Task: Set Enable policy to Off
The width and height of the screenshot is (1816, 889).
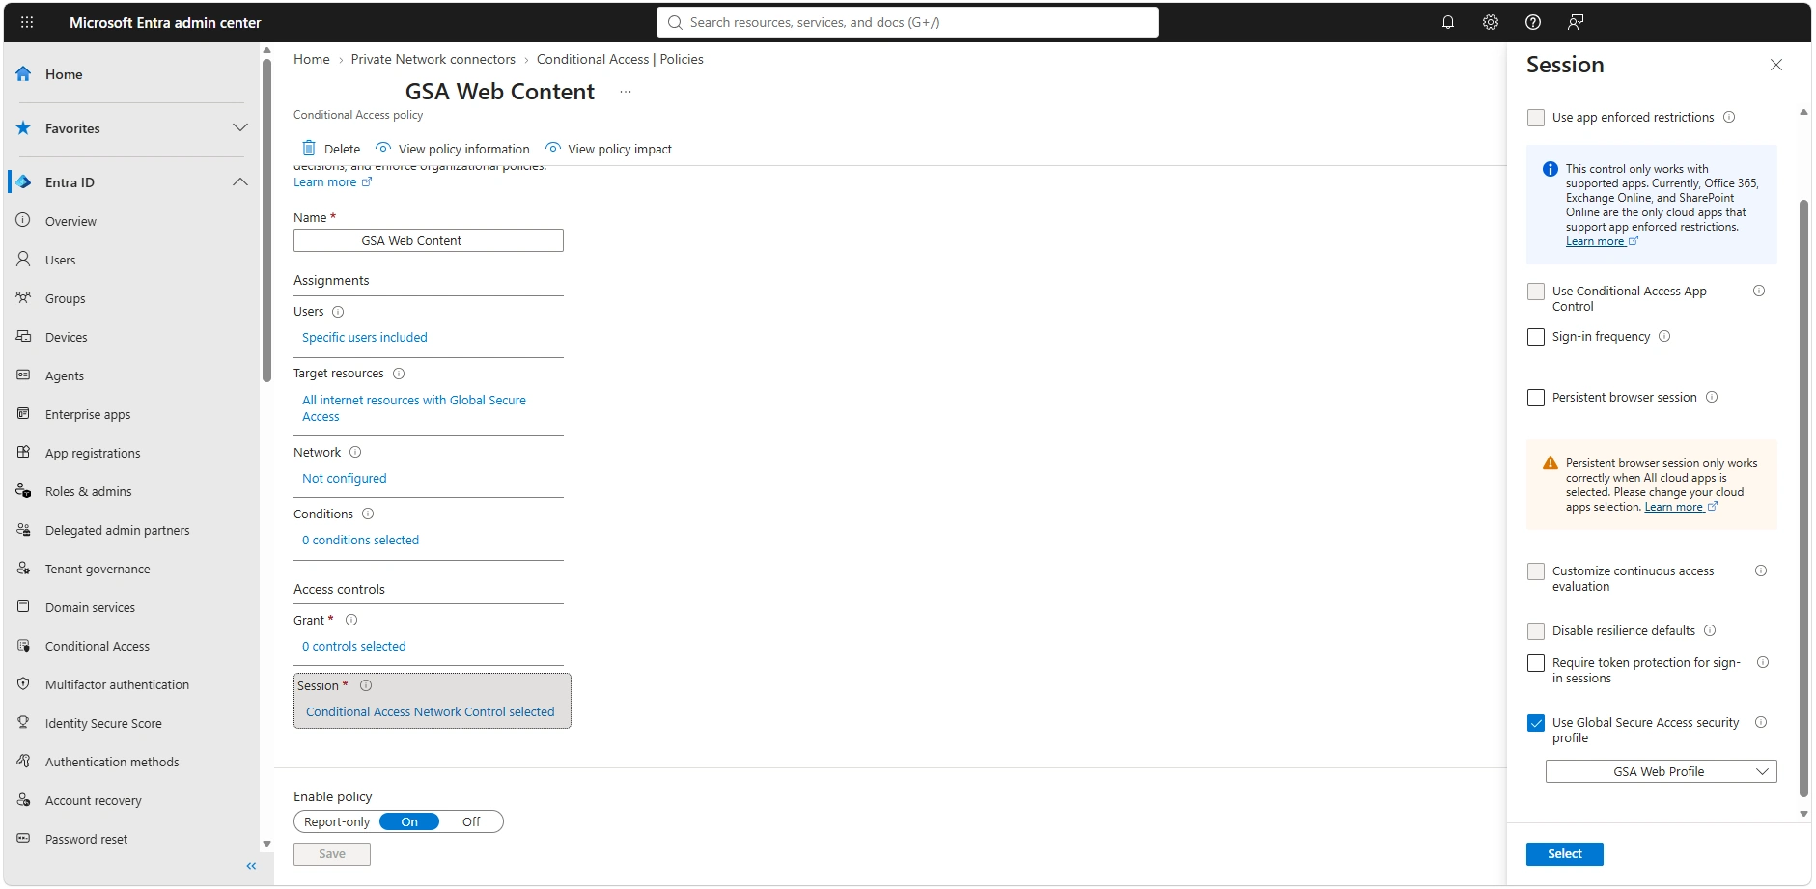Action: point(471,822)
